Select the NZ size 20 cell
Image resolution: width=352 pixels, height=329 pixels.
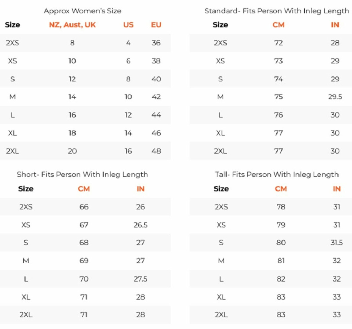point(72,151)
